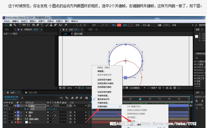Select the Ellipse shape tool
207x128 pixels.
[x=33, y=25]
